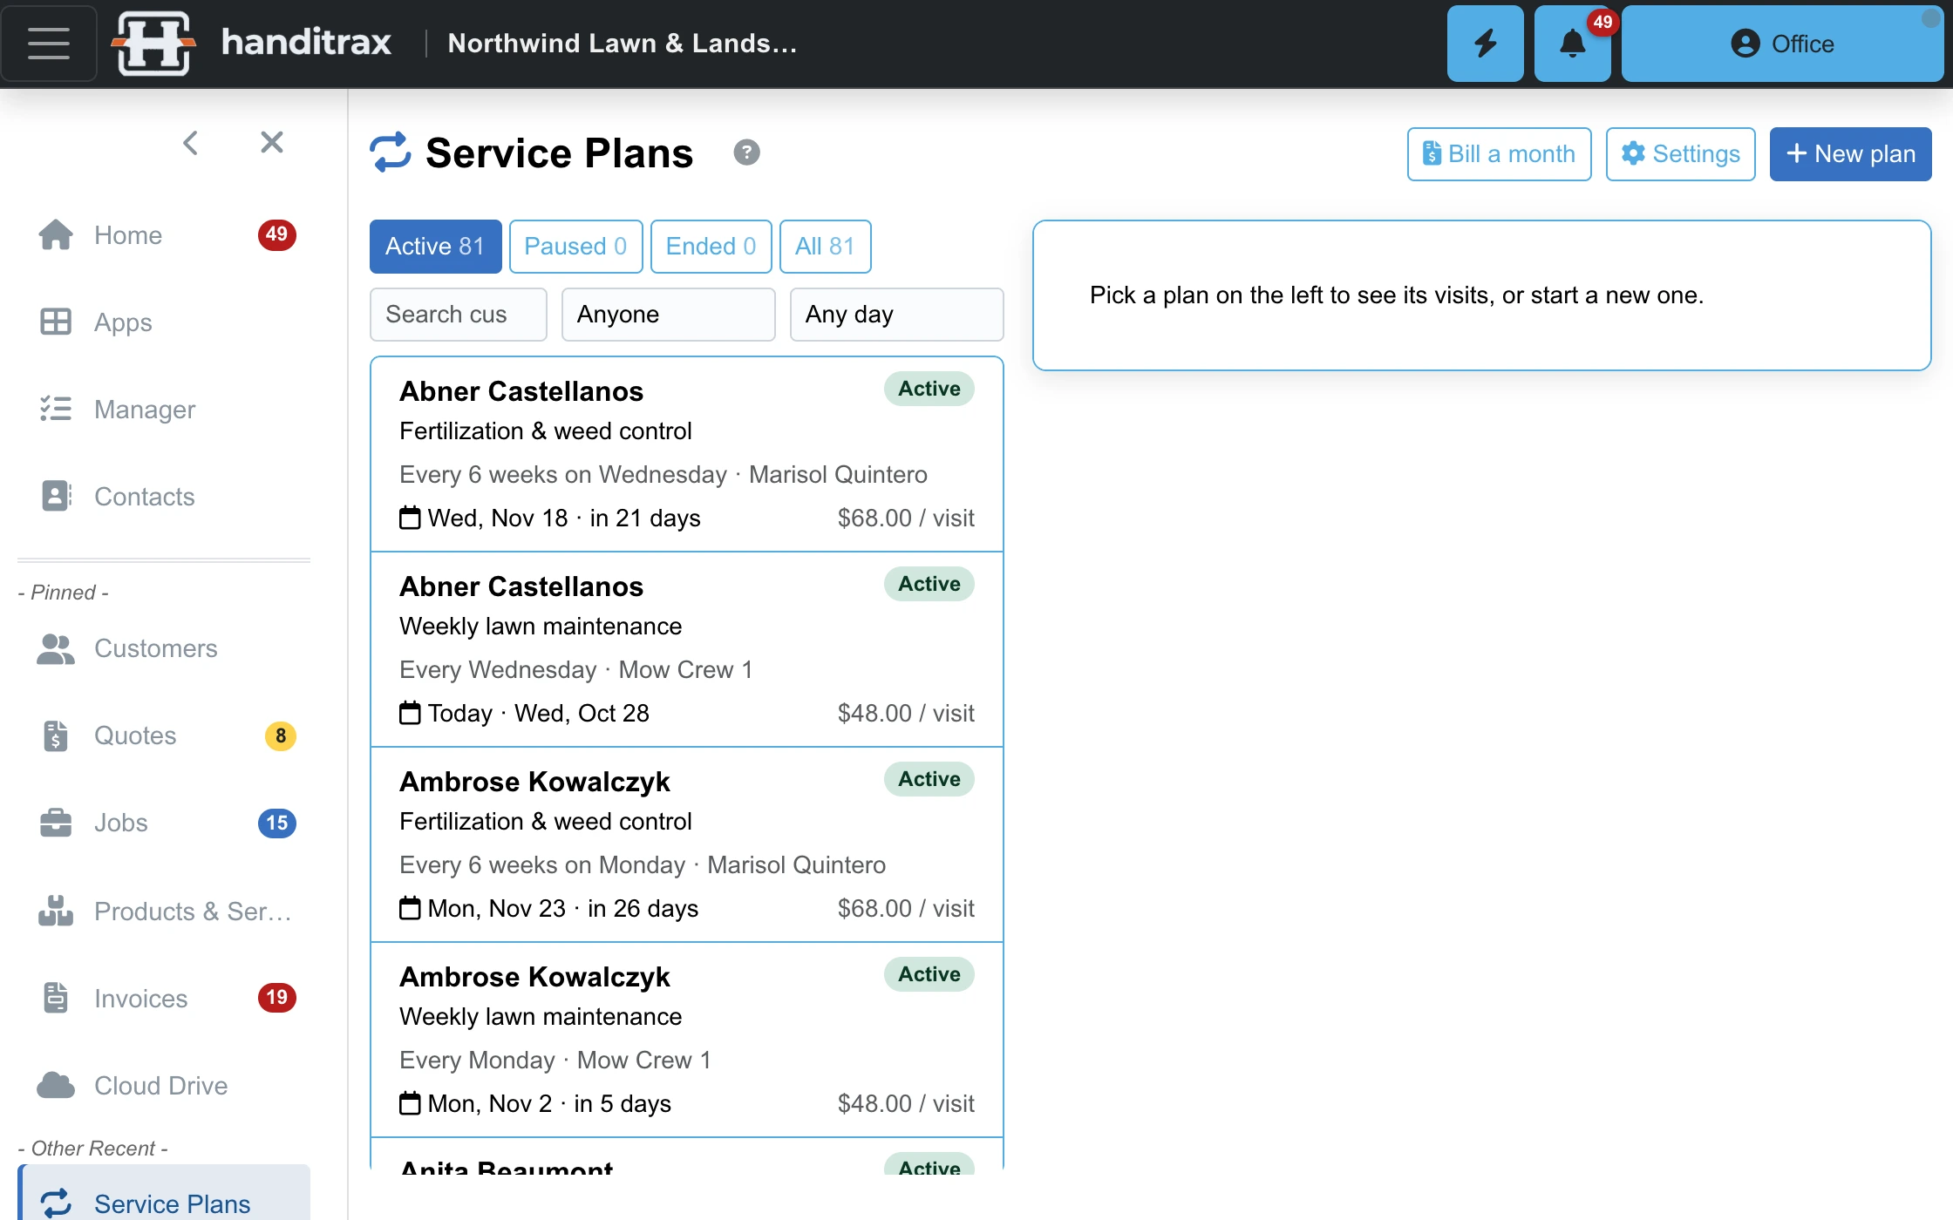Click the New plan button
Viewport: 1953px width, 1220px height.
pos(1850,154)
